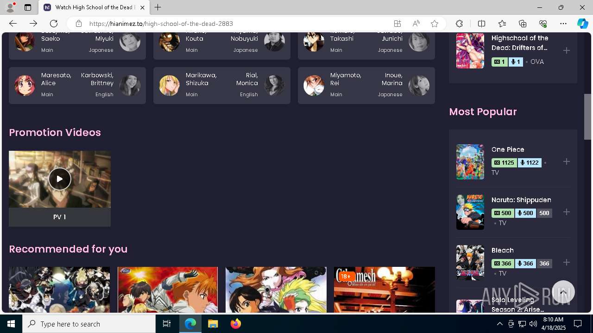Go back to previous page
The width and height of the screenshot is (593, 333).
coord(13,24)
